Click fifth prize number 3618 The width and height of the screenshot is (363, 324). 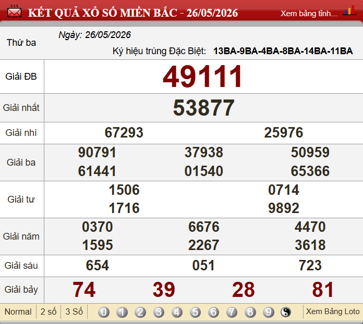[310, 245]
